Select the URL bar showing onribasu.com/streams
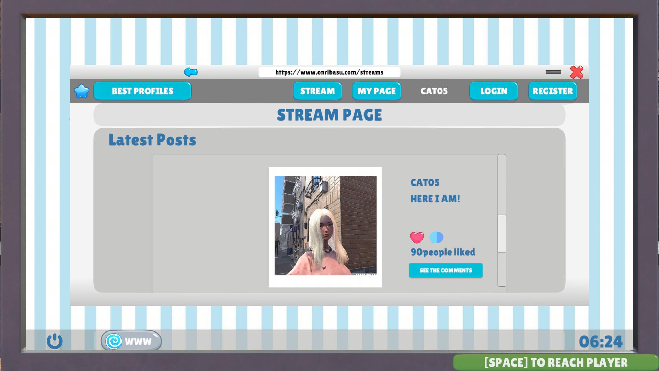Screen dimensions: 659x371 click(329, 72)
